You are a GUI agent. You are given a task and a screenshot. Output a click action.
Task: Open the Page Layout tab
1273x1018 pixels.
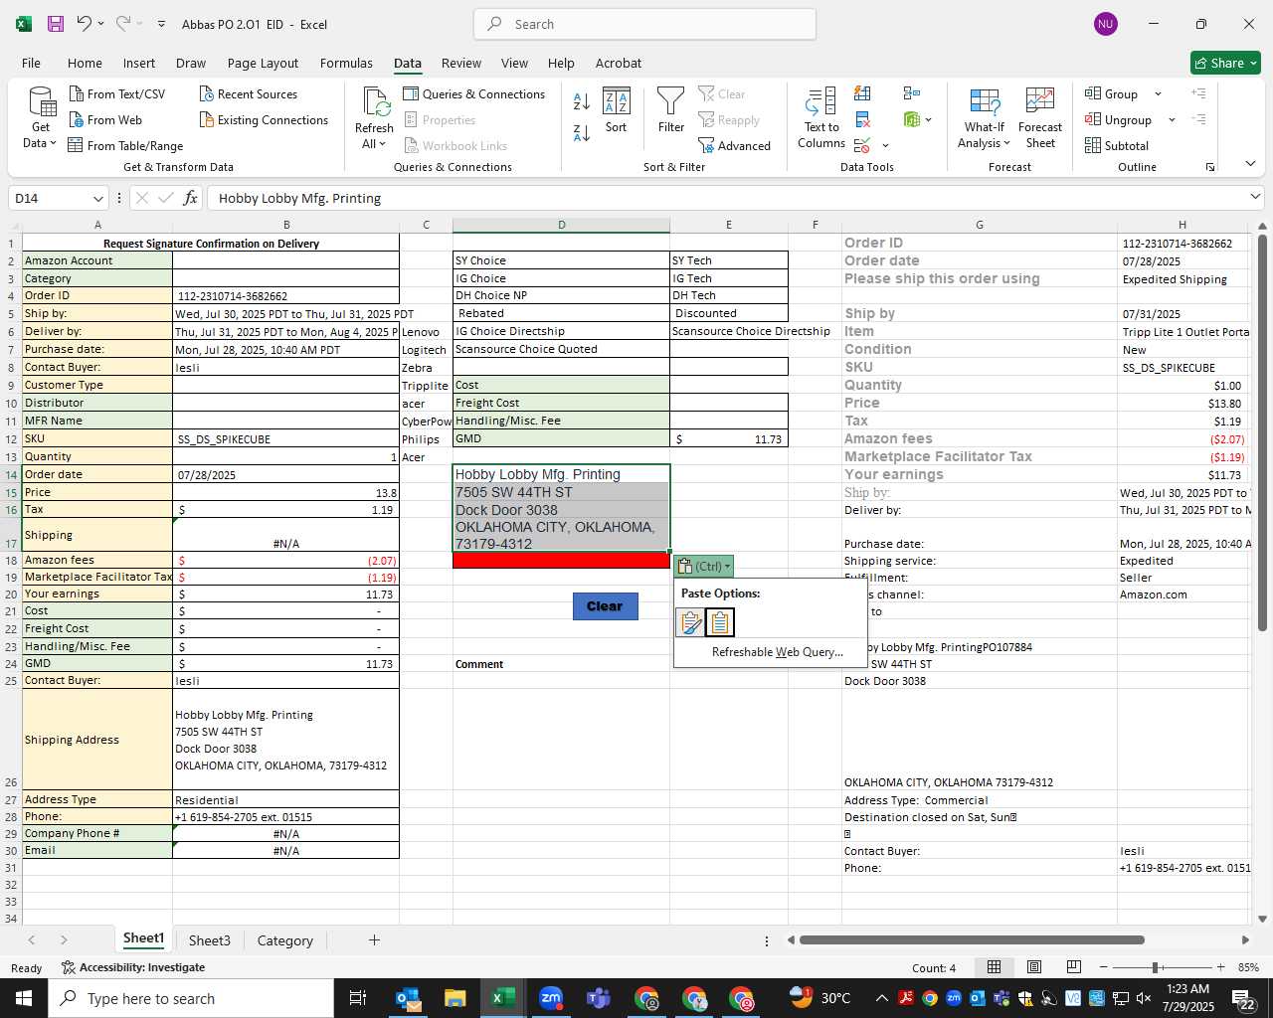263,63
